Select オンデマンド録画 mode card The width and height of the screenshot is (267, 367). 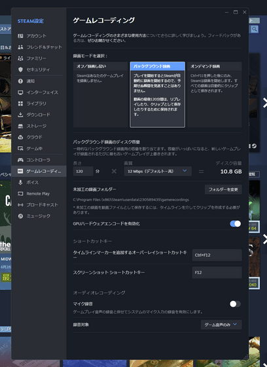[215, 94]
